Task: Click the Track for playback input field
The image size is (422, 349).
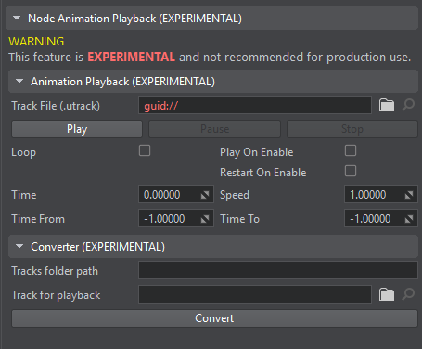Action: click(x=255, y=294)
